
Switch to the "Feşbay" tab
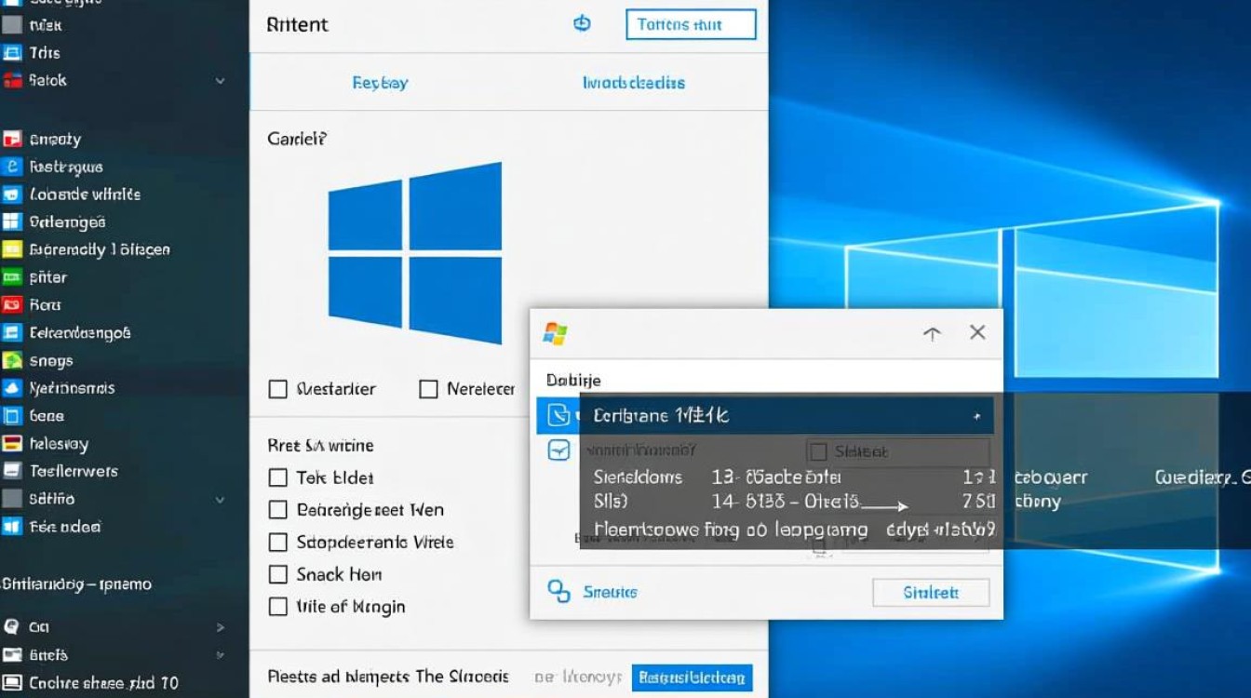(x=380, y=83)
